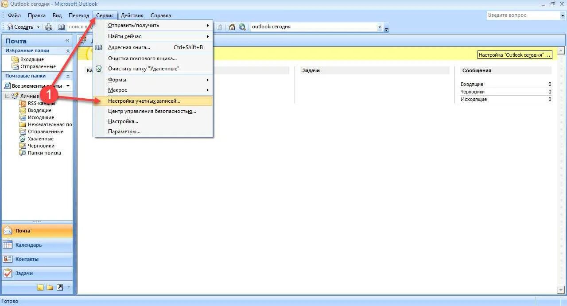Screen dimensions: 567x306
Task: Open the outlook:сегодня address dropdown
Action: click(x=380, y=27)
